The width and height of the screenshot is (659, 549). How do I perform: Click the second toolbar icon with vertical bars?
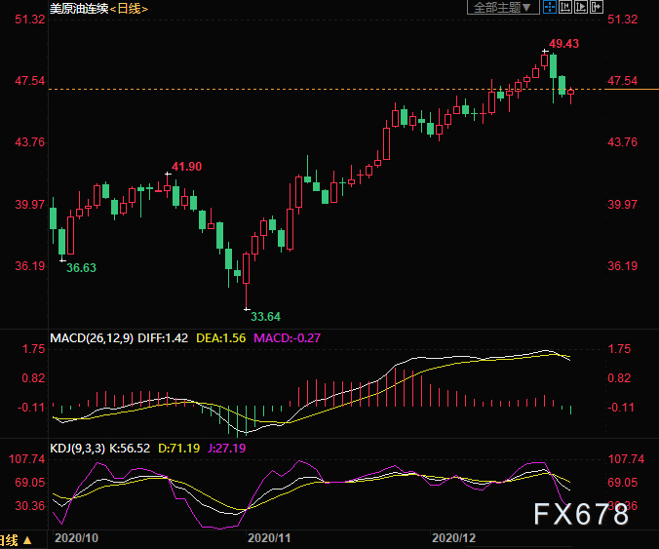[567, 8]
